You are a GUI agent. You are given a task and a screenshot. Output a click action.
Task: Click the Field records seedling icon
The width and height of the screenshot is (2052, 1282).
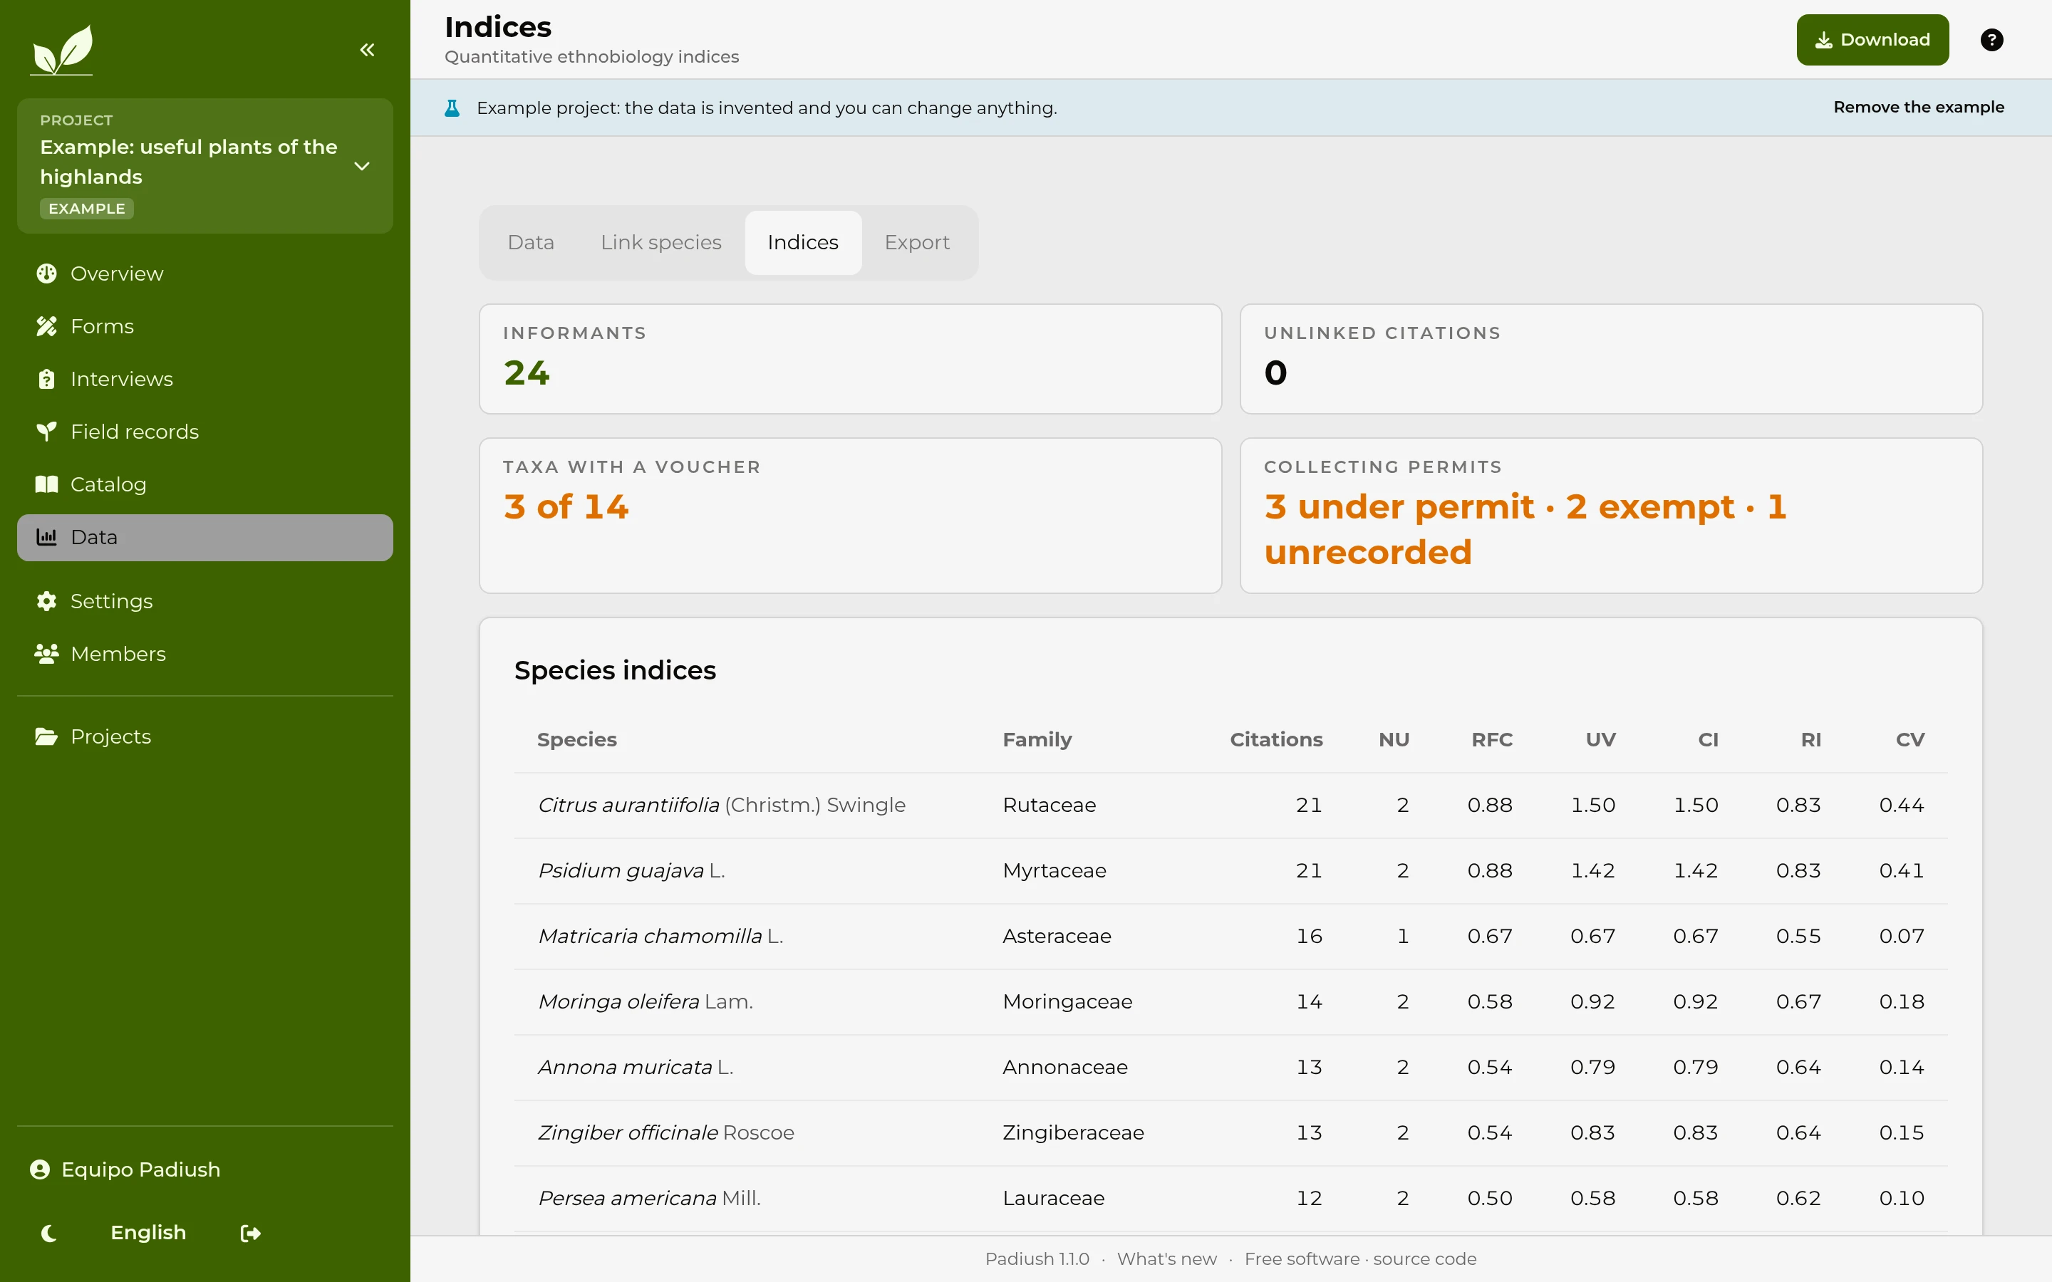coord(46,432)
